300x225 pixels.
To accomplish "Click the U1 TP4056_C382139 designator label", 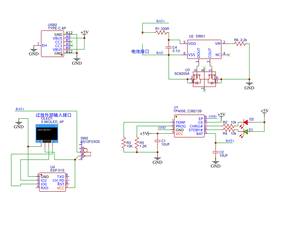I will click(x=187, y=109).
